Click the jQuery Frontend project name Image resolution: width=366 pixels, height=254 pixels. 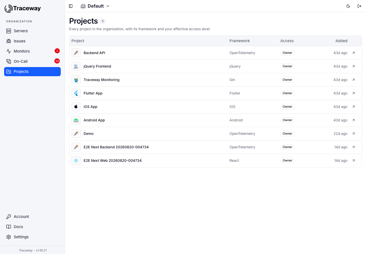click(97, 66)
